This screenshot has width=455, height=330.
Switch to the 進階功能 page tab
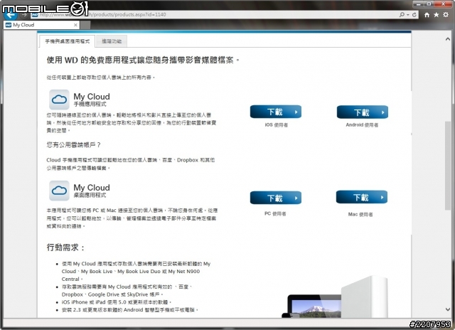click(112, 41)
